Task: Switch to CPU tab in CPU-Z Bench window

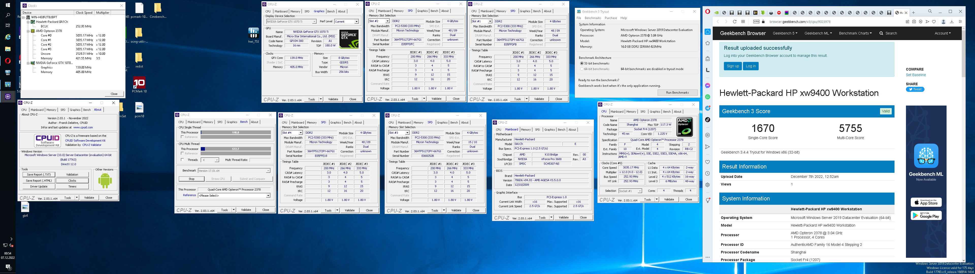Action: click(181, 122)
